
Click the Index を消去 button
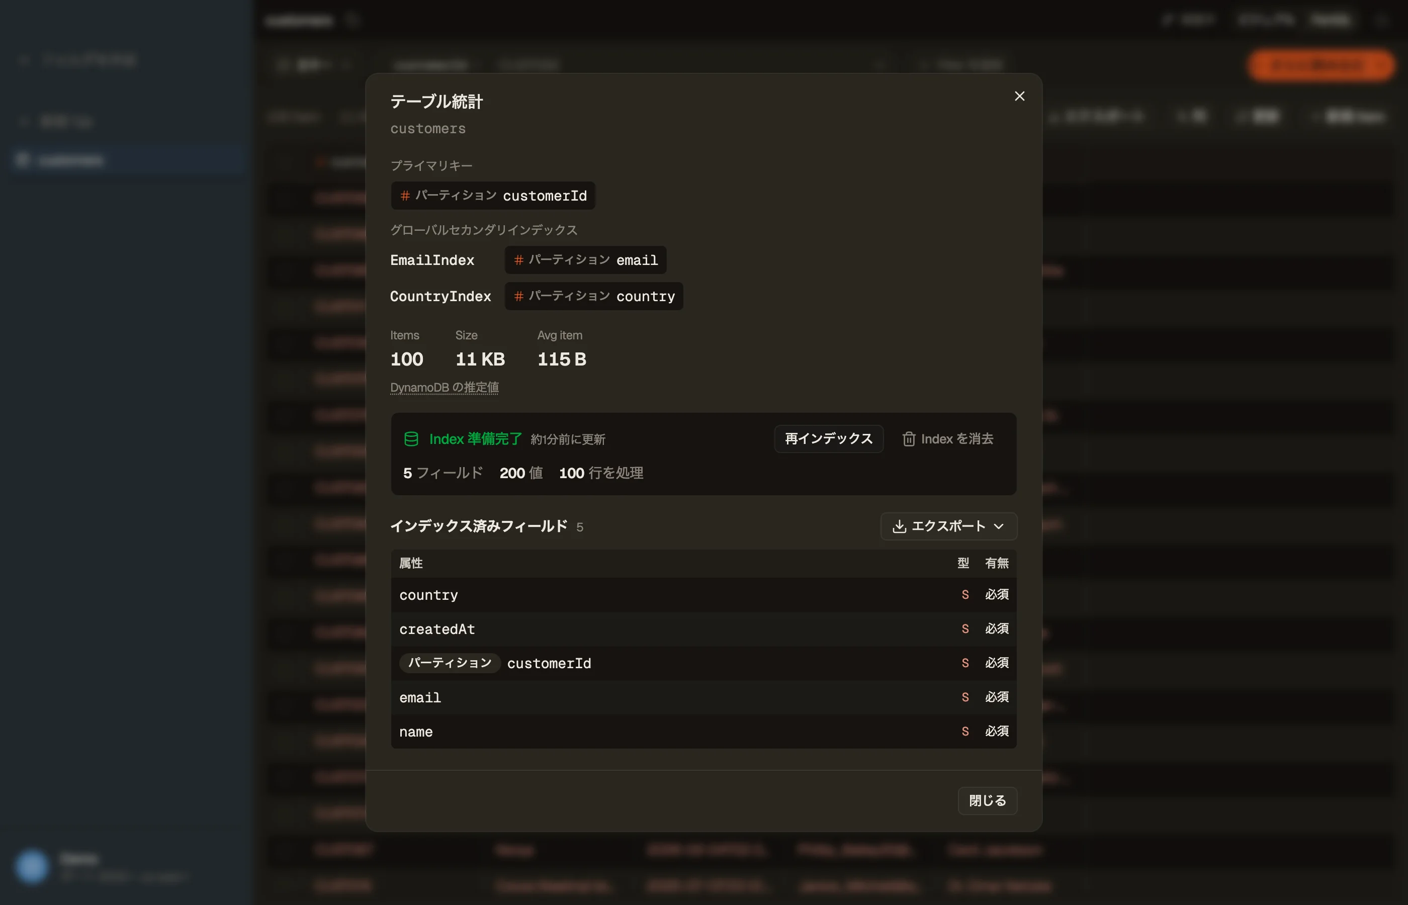[948, 438]
